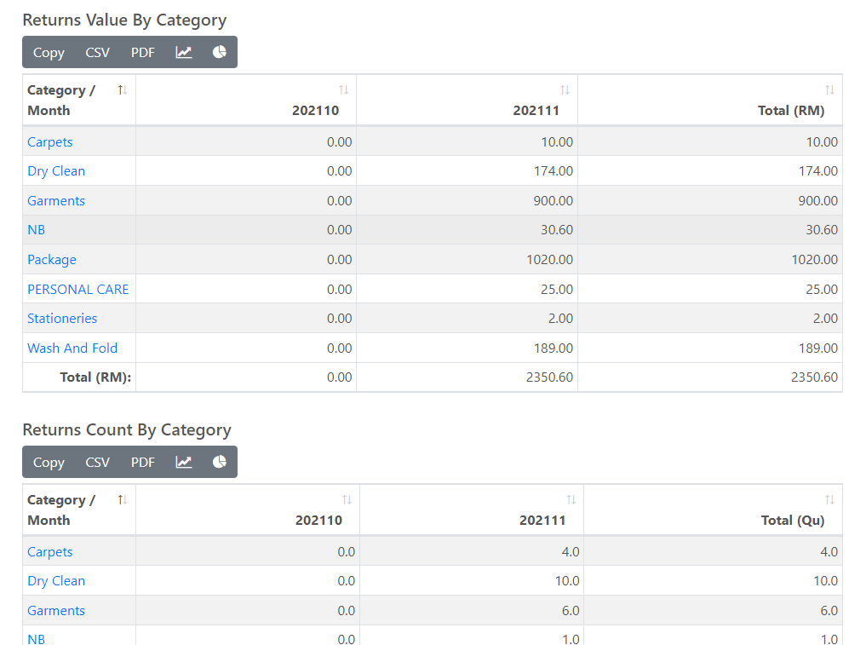Select Package category in Returns Value table
Image resolution: width=866 pixels, height=645 pixels.
tap(52, 260)
